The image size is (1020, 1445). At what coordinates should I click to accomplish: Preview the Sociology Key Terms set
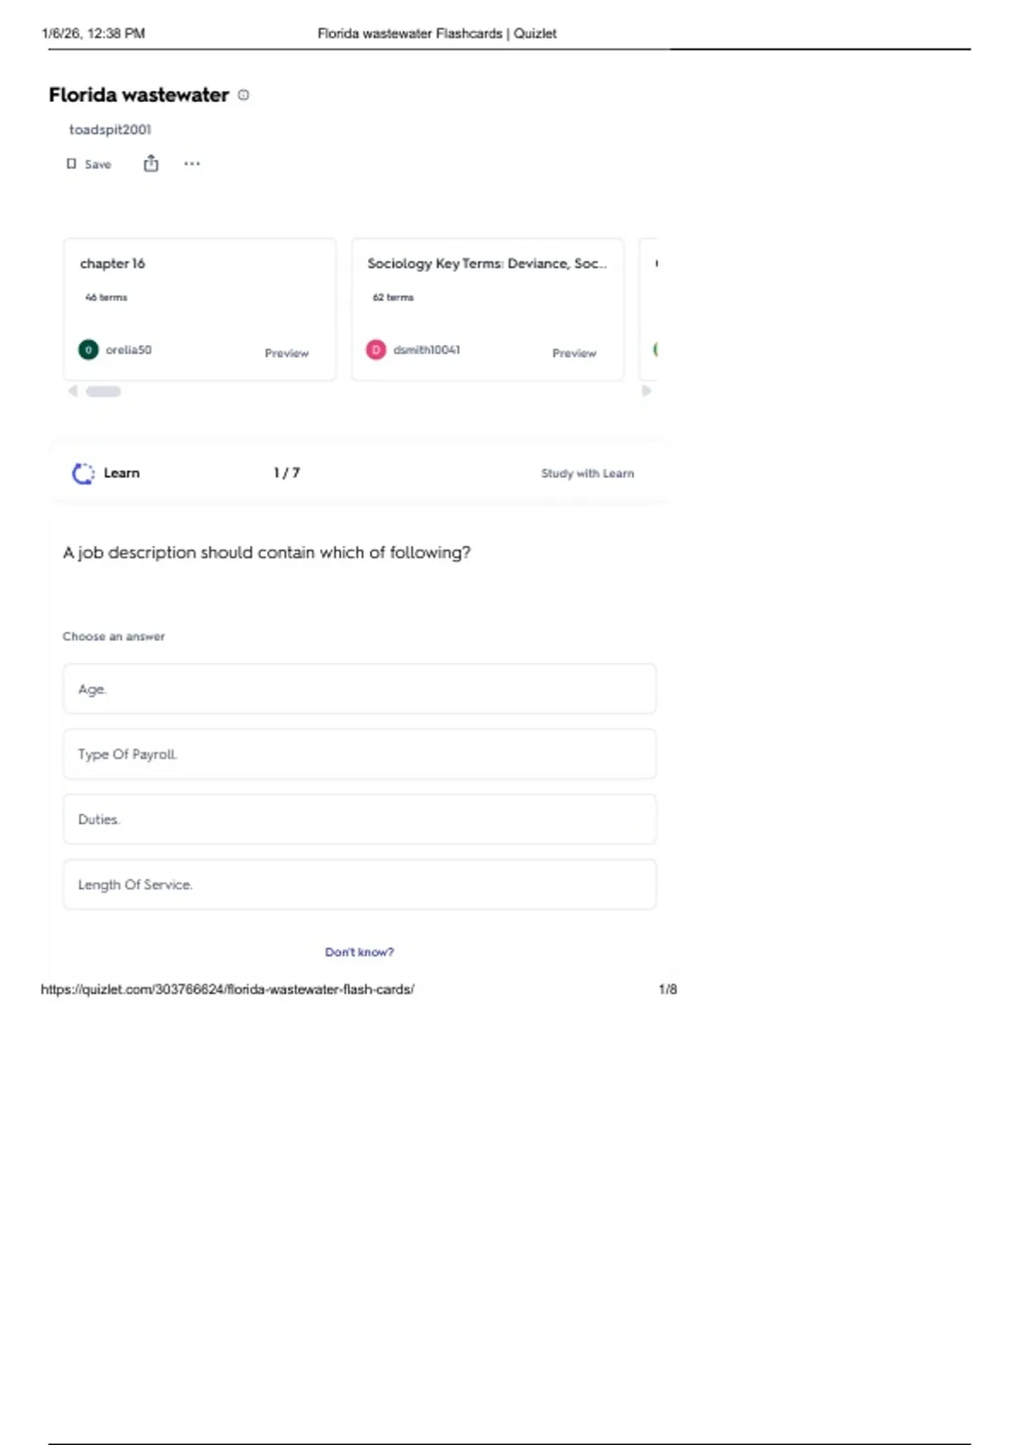[x=574, y=353]
